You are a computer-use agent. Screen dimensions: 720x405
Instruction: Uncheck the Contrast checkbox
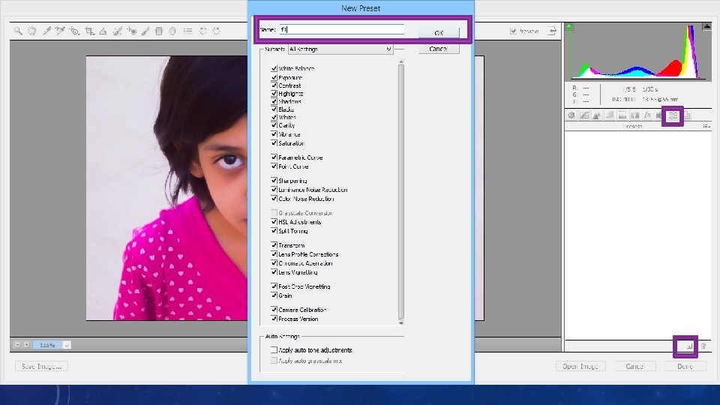point(274,85)
